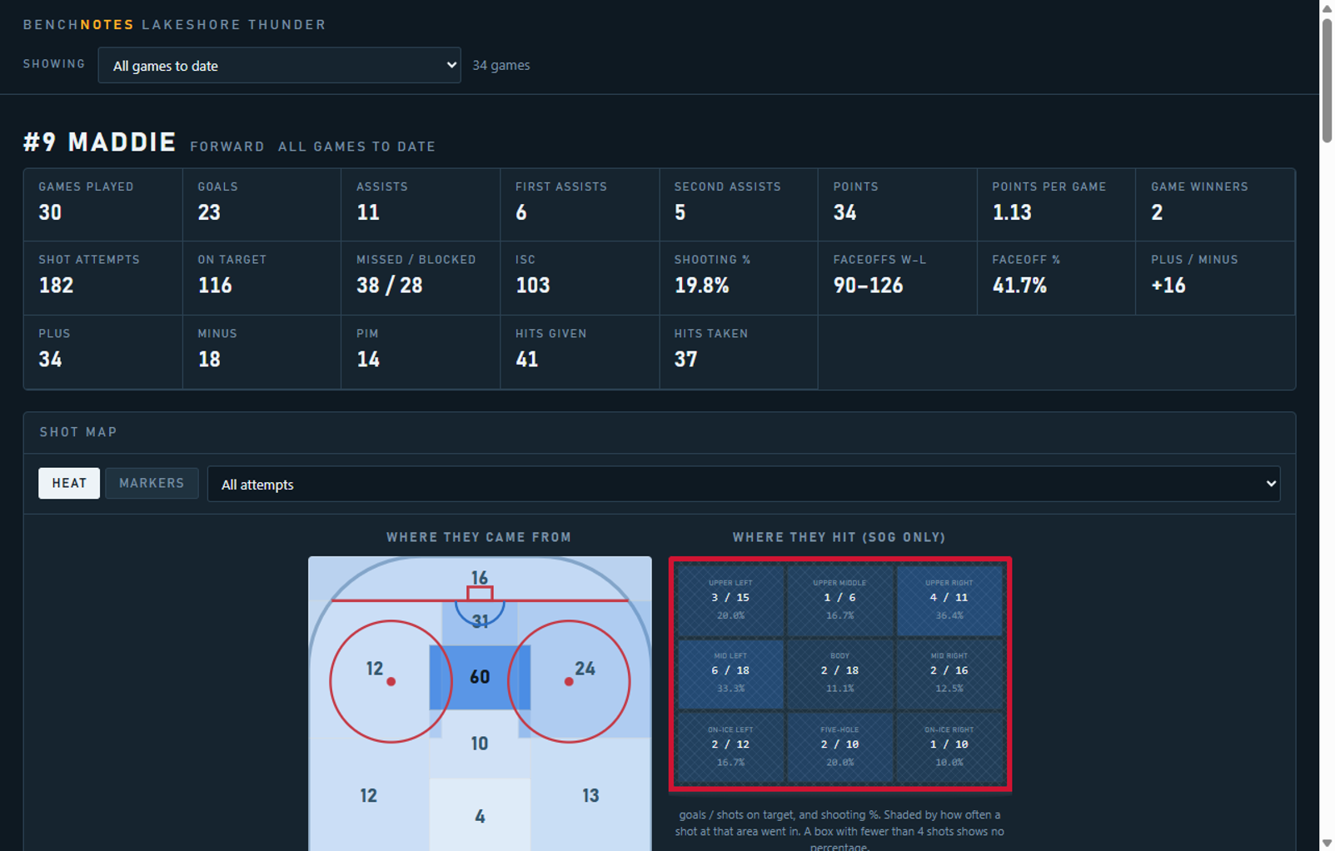Screen dimensions: 1335x851
Task: Open the 'All games to date' dropdown
Action: tap(279, 65)
